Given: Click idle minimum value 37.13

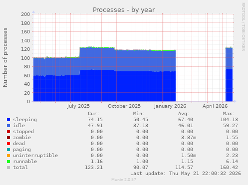Looking at the screenshot, I should [x=141, y=126].
